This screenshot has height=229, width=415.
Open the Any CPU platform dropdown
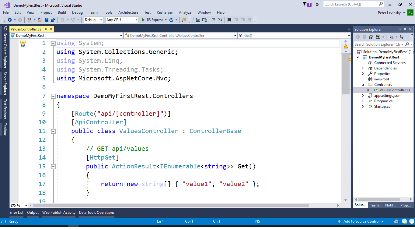point(122,20)
